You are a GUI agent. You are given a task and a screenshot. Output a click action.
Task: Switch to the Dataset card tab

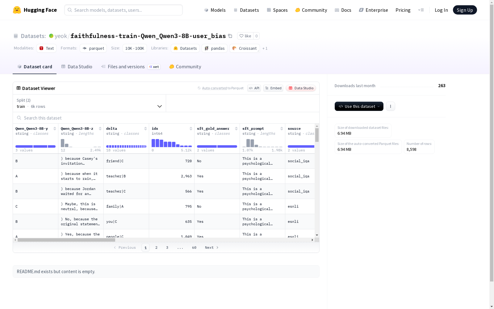coord(35,67)
